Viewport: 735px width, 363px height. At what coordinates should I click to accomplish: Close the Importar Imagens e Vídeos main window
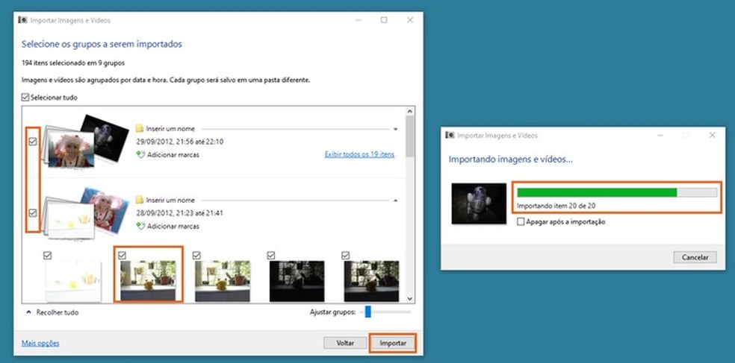[x=409, y=20]
